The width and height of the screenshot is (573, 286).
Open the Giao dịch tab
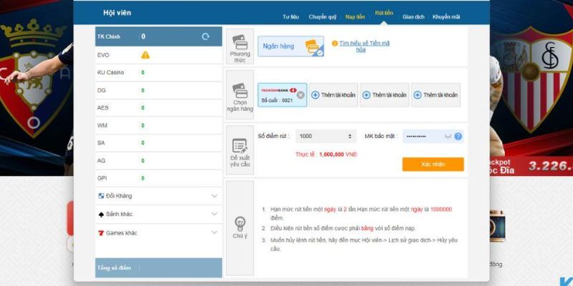(x=413, y=16)
